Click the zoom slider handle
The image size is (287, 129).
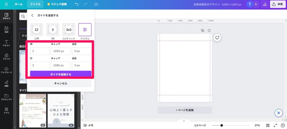coord(222,125)
